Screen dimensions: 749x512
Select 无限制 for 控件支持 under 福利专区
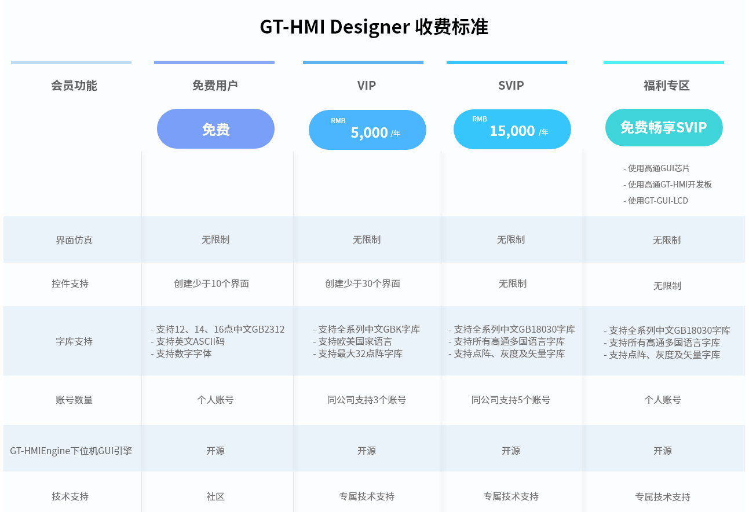click(x=667, y=286)
